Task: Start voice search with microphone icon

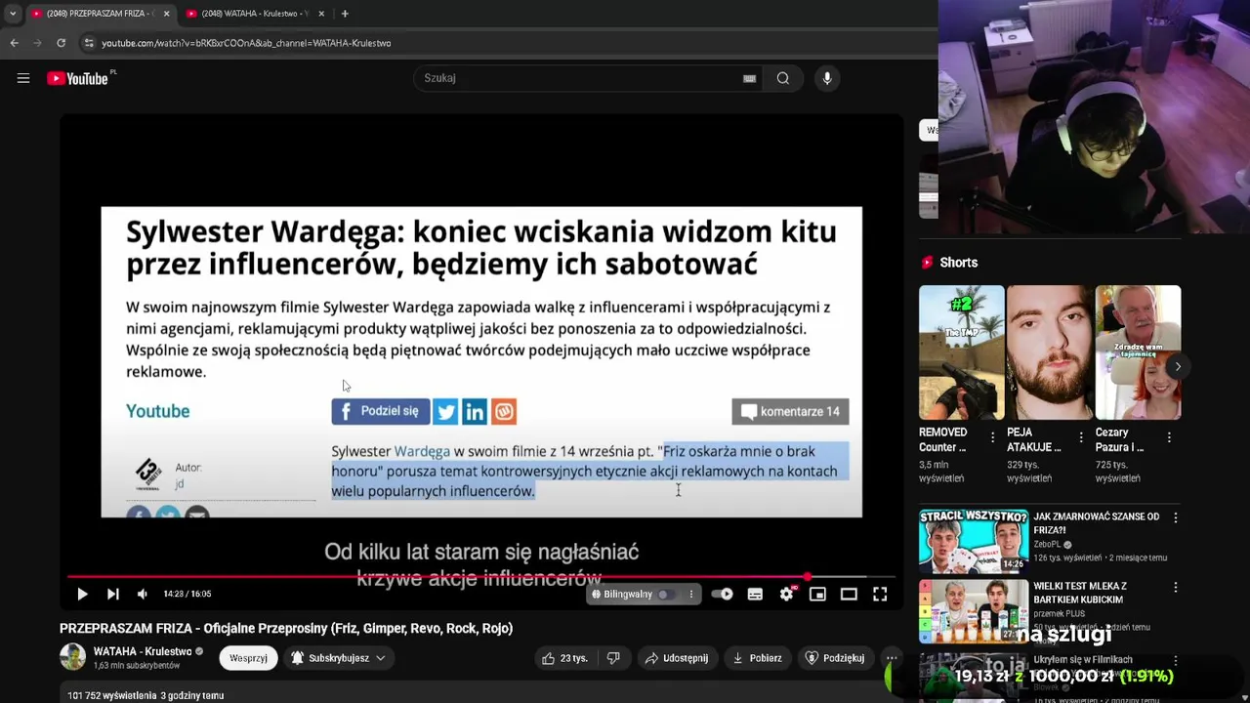Action: click(827, 78)
